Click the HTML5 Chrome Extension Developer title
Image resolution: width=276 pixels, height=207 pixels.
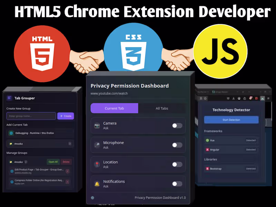tap(142, 12)
